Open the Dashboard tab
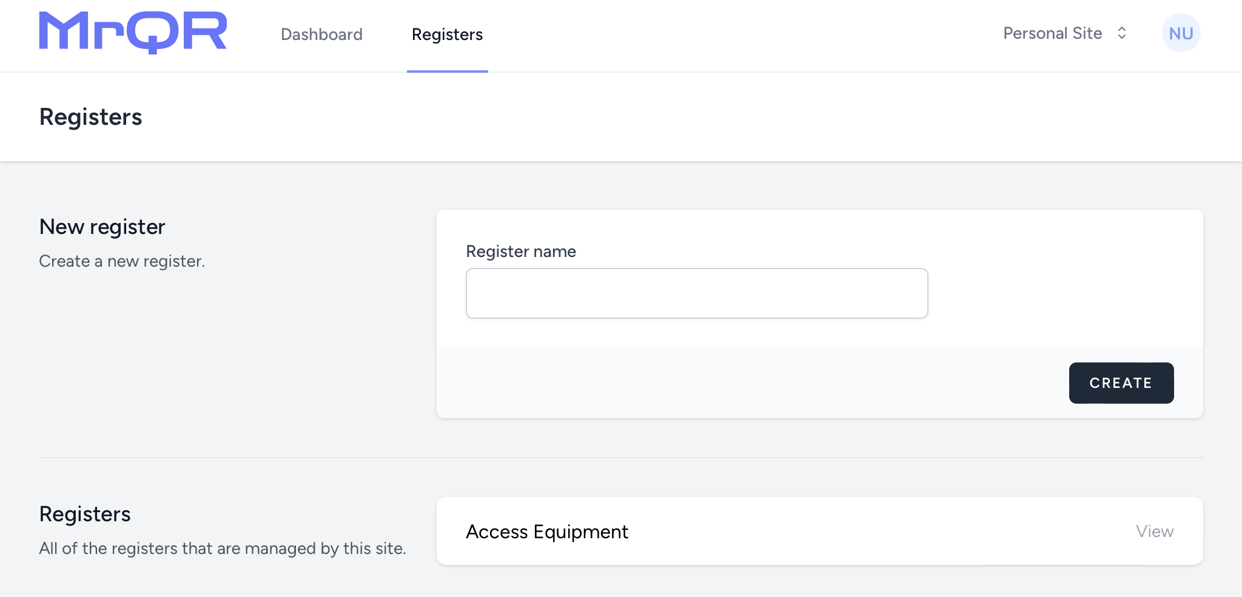The height and width of the screenshot is (597, 1242). click(x=321, y=35)
